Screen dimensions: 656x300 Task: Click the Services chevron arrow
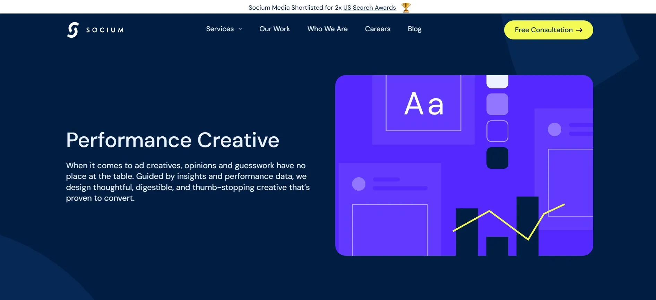(x=240, y=29)
